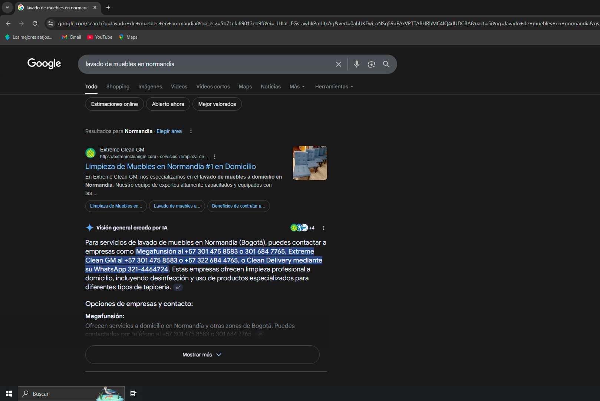Open more options for Extreme Clean GM result
Image resolution: width=600 pixels, height=401 pixels.
coord(215,157)
